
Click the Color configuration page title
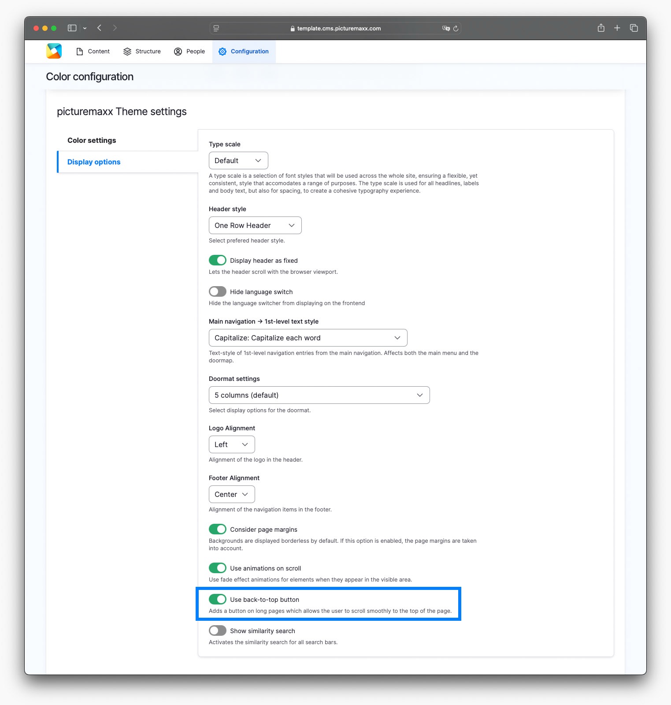coord(90,77)
